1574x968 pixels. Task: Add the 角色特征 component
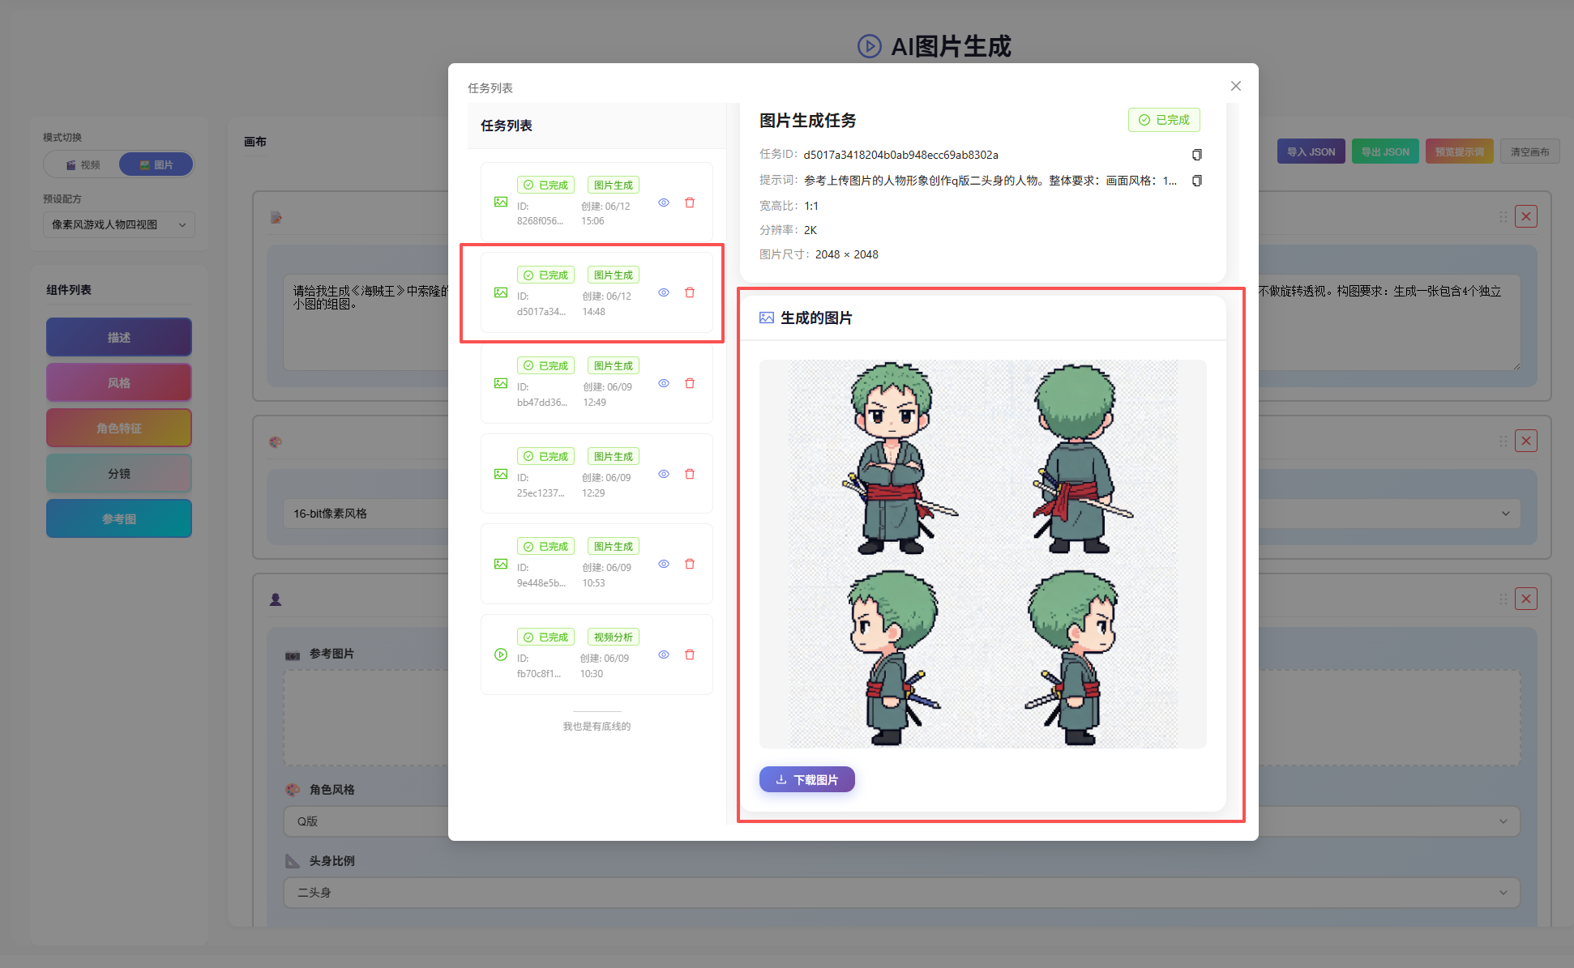pos(119,428)
